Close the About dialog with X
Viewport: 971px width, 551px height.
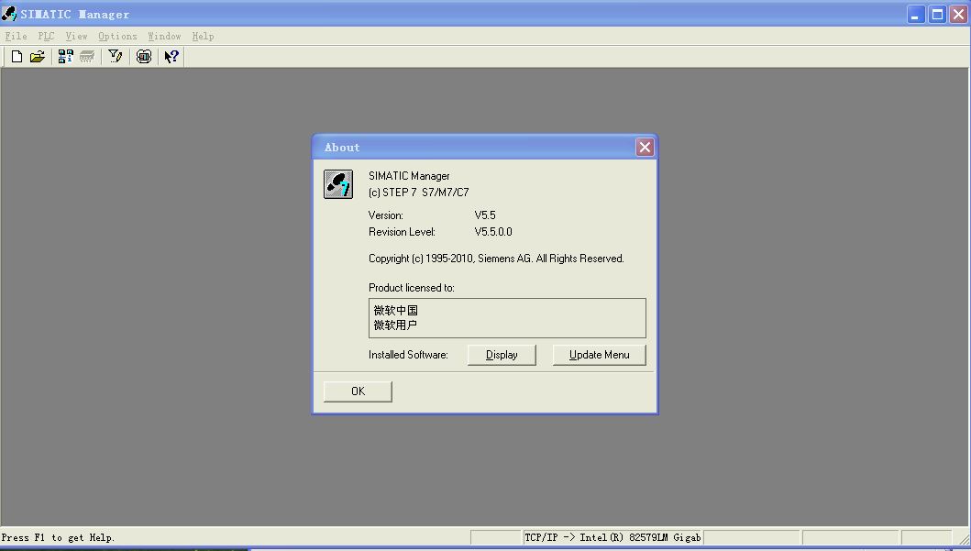pyautogui.click(x=645, y=147)
